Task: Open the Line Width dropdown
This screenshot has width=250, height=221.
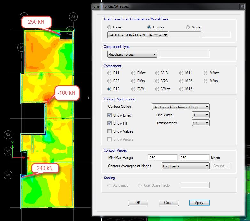Action: pos(201,115)
